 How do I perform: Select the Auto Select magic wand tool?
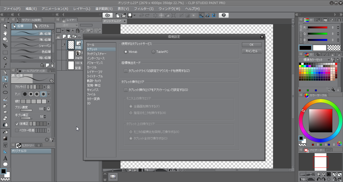5,59
